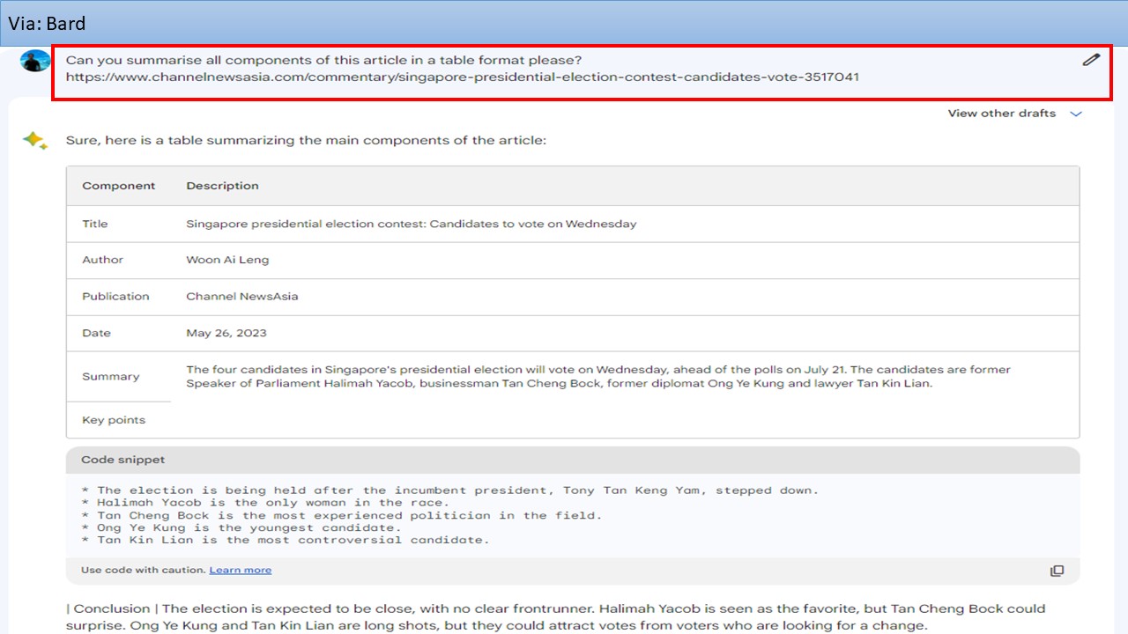Screen dimensions: 1128x634
Task: Click the 'Key points' row label
Action: [x=114, y=420]
